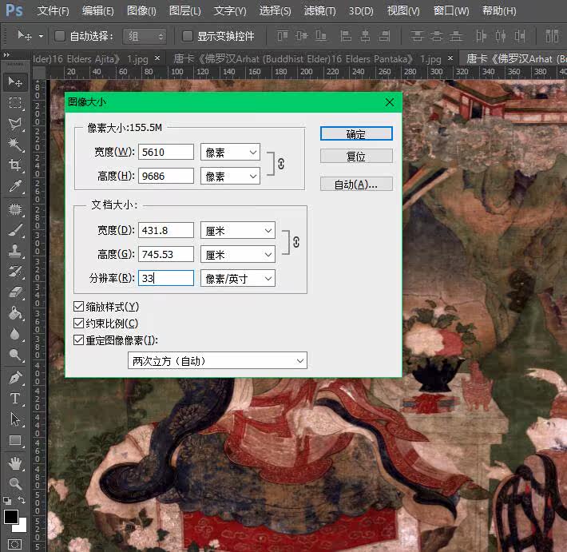567x552 pixels.
Task: Open the 滤镜(T) menu
Action: point(319,11)
